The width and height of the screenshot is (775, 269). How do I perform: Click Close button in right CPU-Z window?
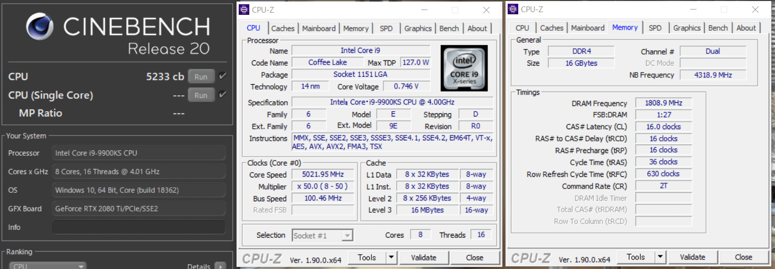744,257
